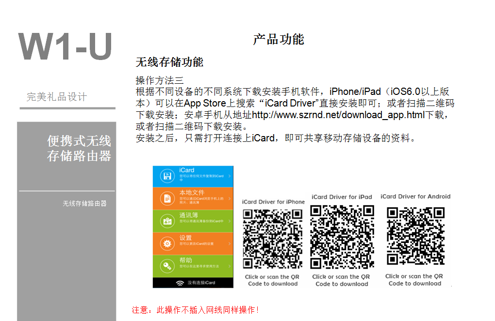Click the iPhone driver QR code
Image resolution: width=495 pixels, height=321 pixels.
(273, 239)
